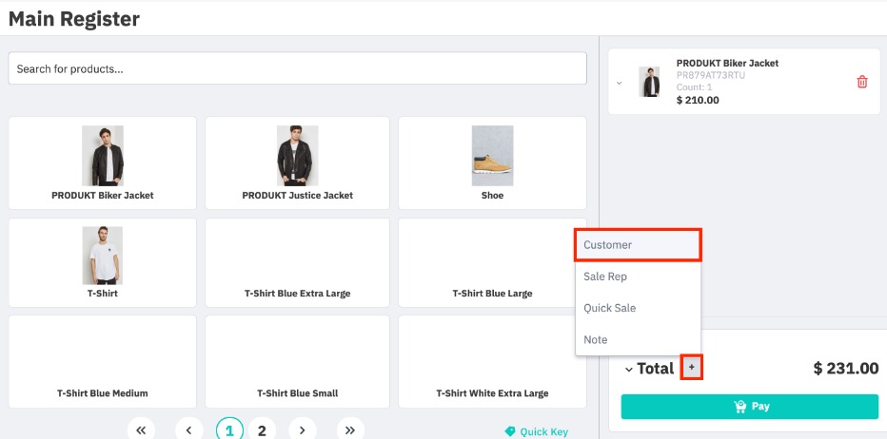Go to the first page of products

[x=142, y=429]
